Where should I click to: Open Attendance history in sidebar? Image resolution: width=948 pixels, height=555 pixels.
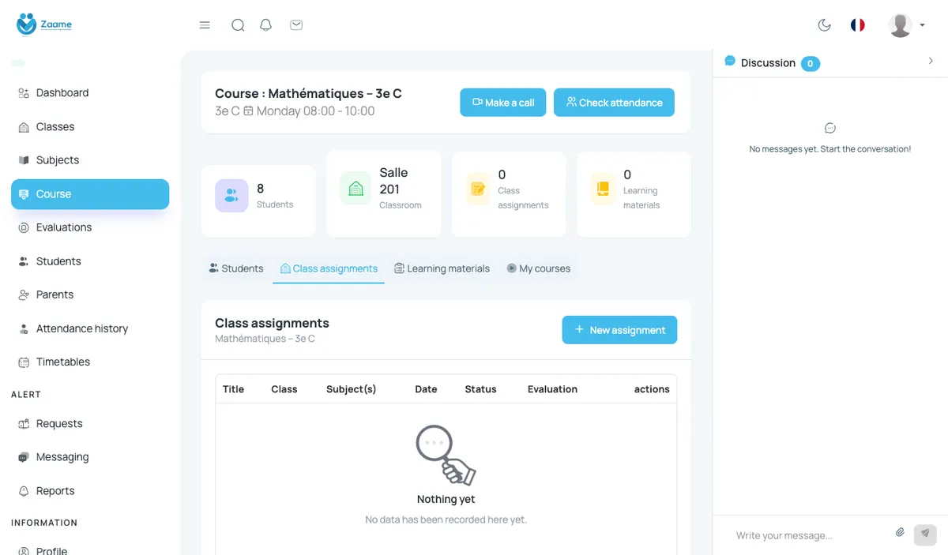click(90, 328)
